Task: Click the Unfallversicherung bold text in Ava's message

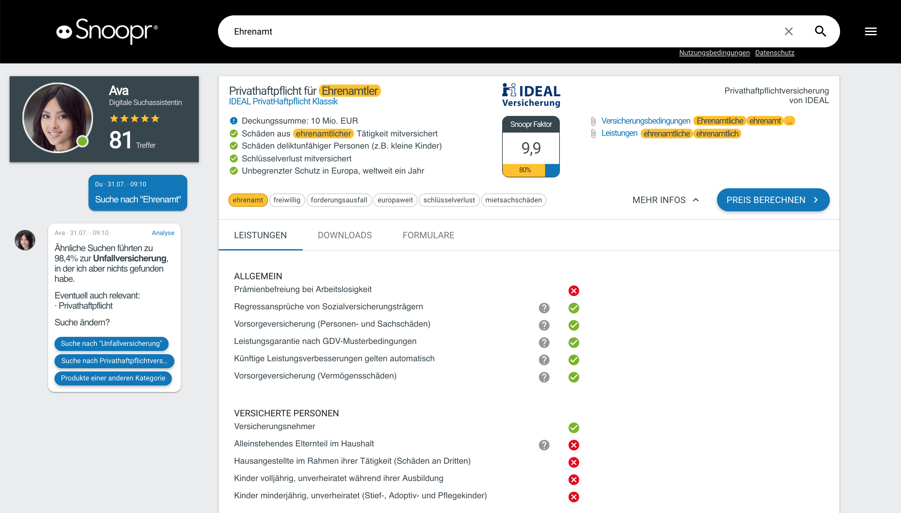Action: pos(130,258)
